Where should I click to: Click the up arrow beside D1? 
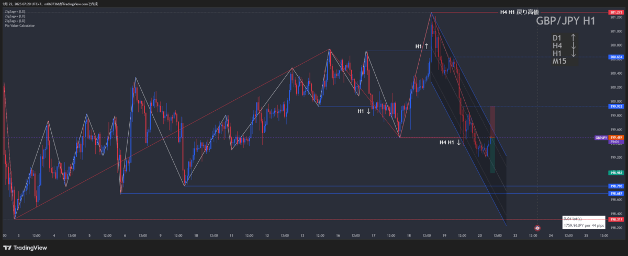click(x=573, y=38)
